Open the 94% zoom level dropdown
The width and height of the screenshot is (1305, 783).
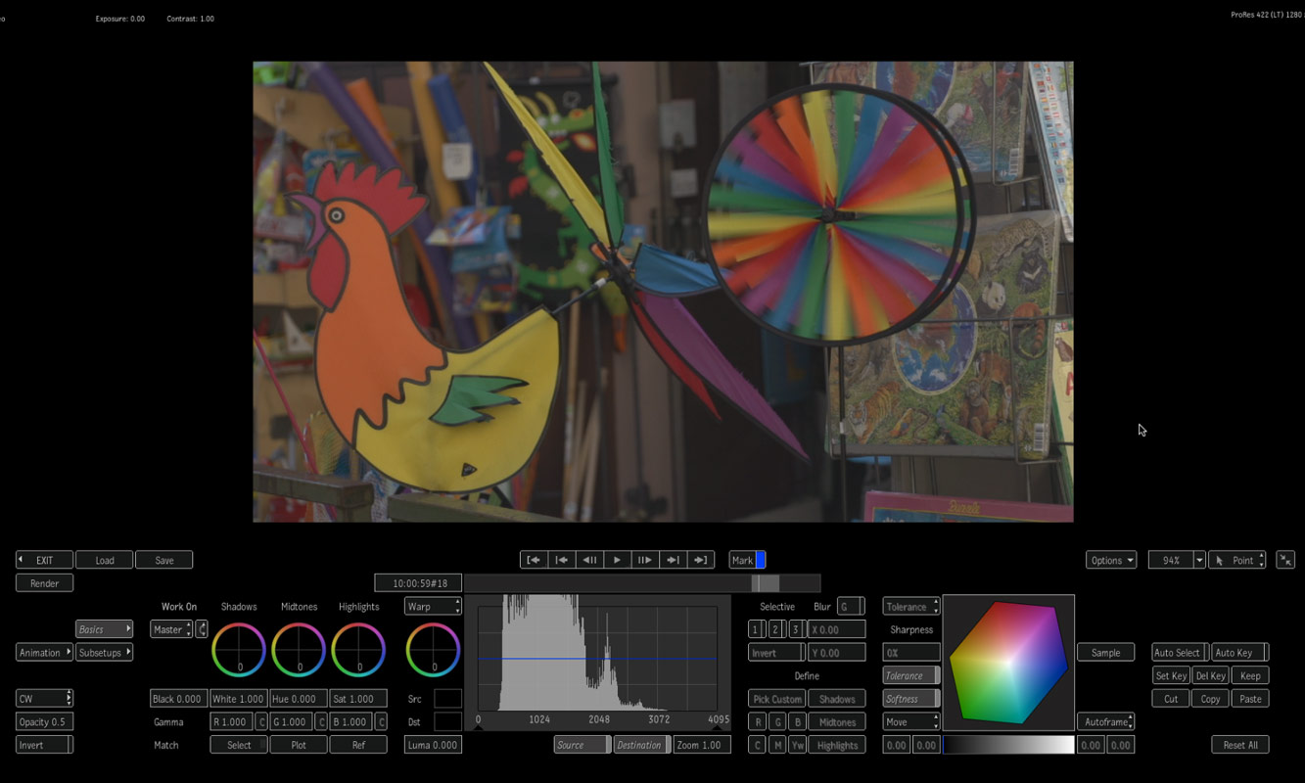(1199, 561)
